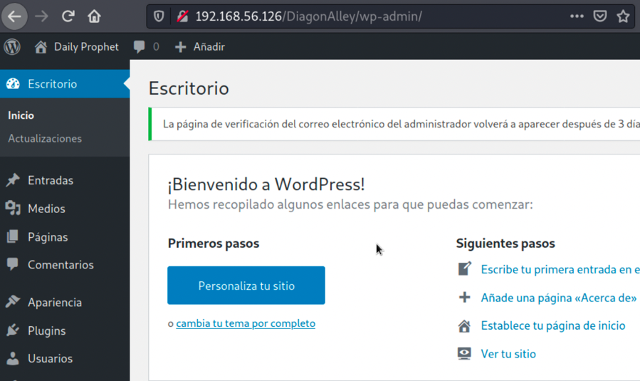Open Escribe tu primera entrada link
Viewport: 640px width, 381px height.
pos(560,269)
